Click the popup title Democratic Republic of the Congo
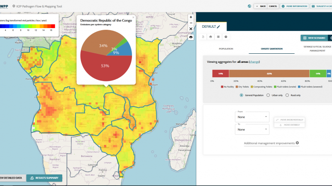Screen dimensions: 332x186 point(106,20)
